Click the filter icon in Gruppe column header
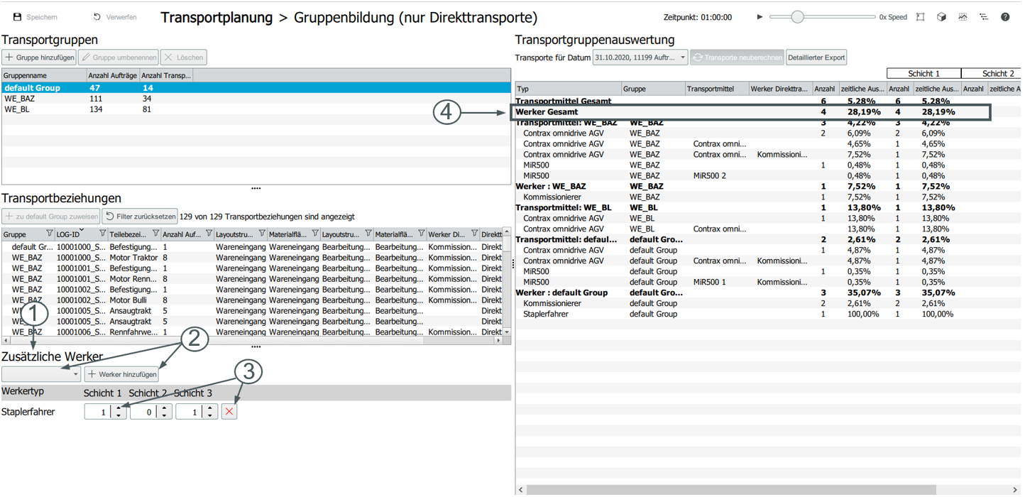Viewport: 1025px width, 497px height. 49,234
